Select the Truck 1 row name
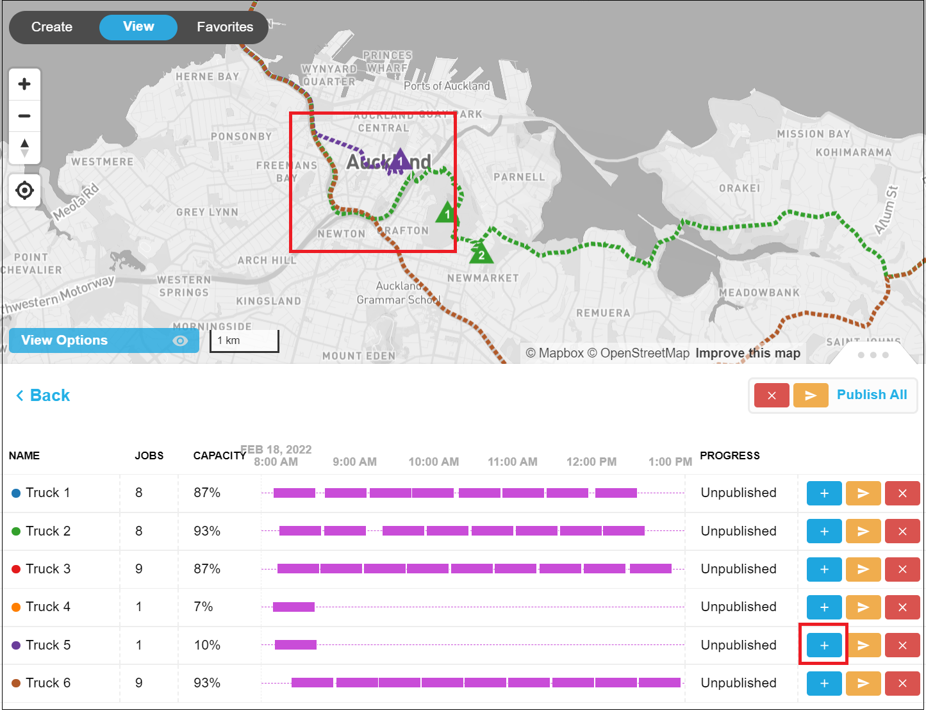The image size is (926, 713). point(48,493)
